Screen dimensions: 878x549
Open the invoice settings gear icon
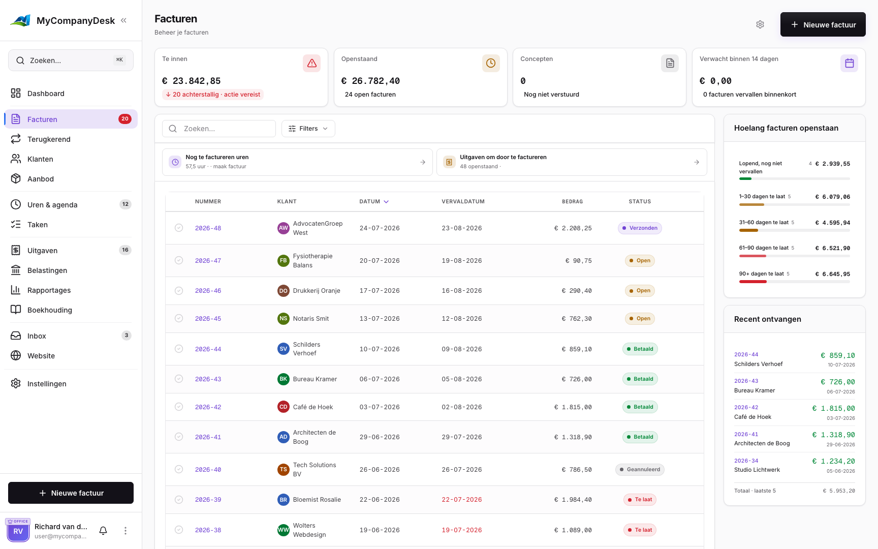click(760, 24)
